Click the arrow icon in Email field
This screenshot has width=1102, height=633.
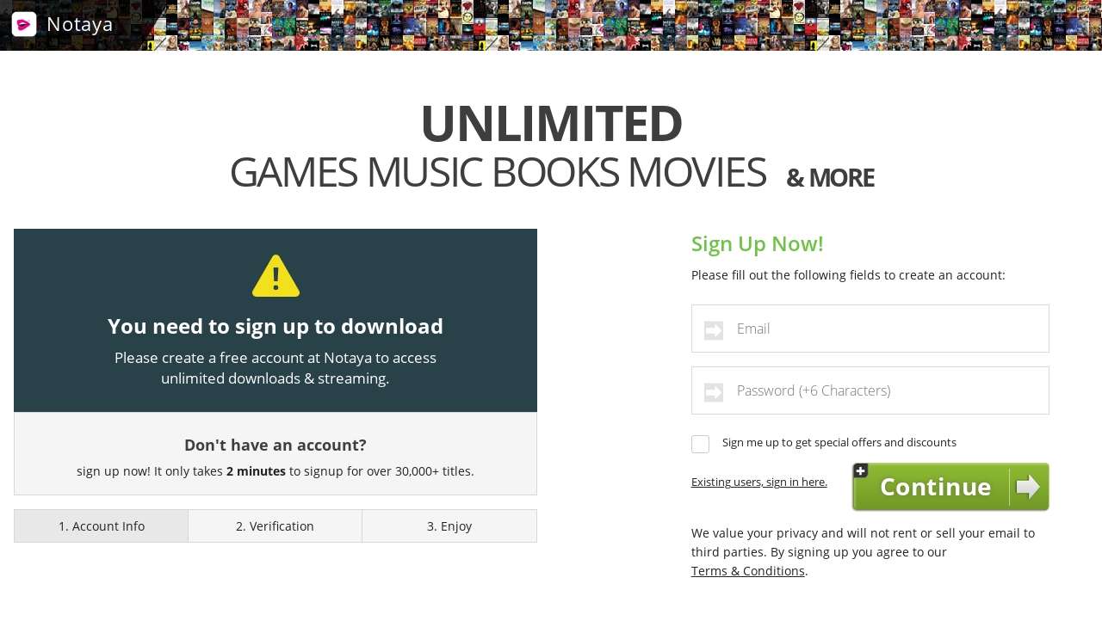tap(714, 330)
